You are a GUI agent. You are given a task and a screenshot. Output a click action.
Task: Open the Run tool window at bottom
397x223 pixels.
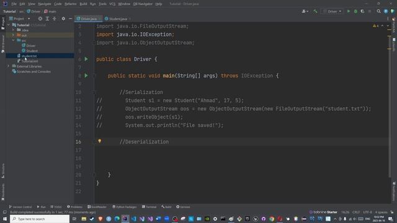tap(42, 207)
